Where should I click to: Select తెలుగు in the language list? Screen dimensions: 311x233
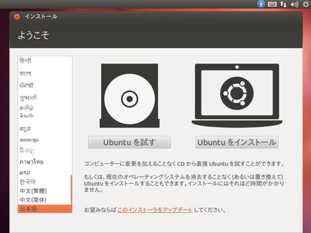pyautogui.click(x=44, y=116)
